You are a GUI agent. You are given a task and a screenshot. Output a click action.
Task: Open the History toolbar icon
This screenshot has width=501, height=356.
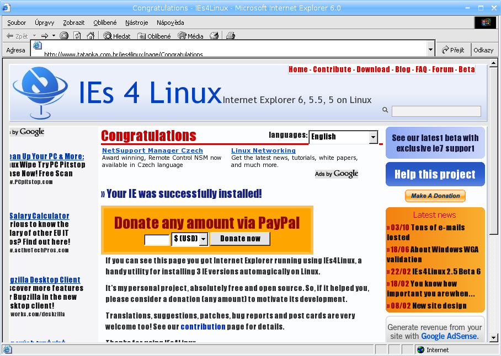(x=214, y=36)
